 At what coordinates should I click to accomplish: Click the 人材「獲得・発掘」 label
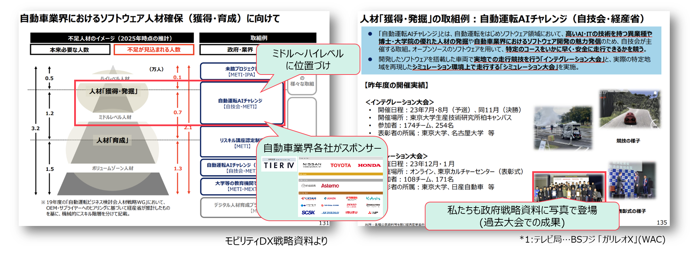pyautogui.click(x=114, y=91)
